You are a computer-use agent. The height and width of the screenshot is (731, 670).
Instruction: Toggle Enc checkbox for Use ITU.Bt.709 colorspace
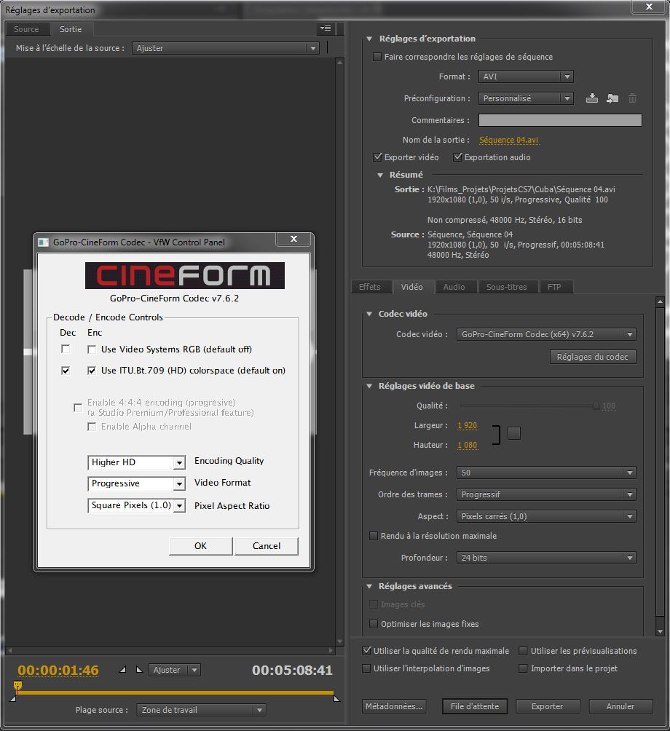coord(92,370)
